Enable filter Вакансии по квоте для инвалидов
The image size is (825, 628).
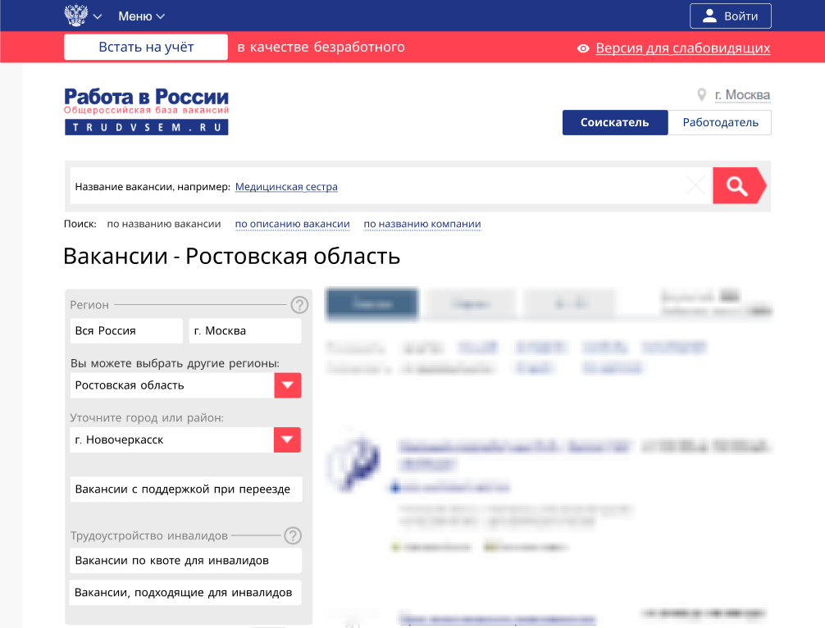click(x=185, y=561)
